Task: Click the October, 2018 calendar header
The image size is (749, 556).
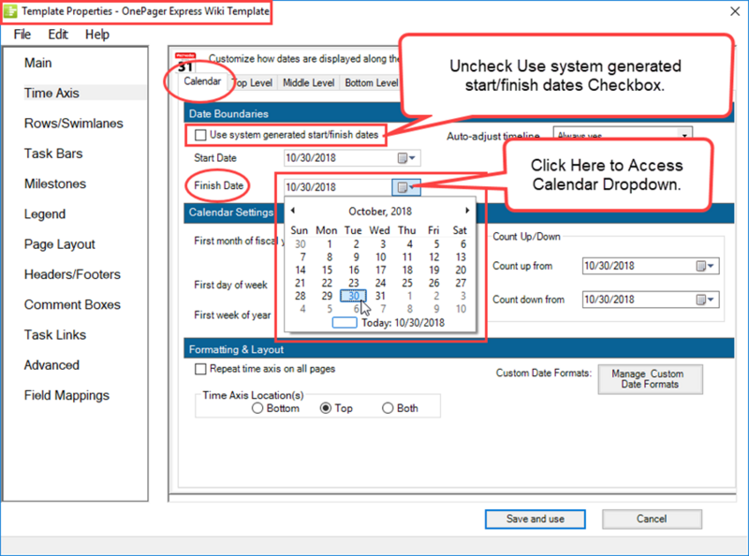Action: (380, 212)
